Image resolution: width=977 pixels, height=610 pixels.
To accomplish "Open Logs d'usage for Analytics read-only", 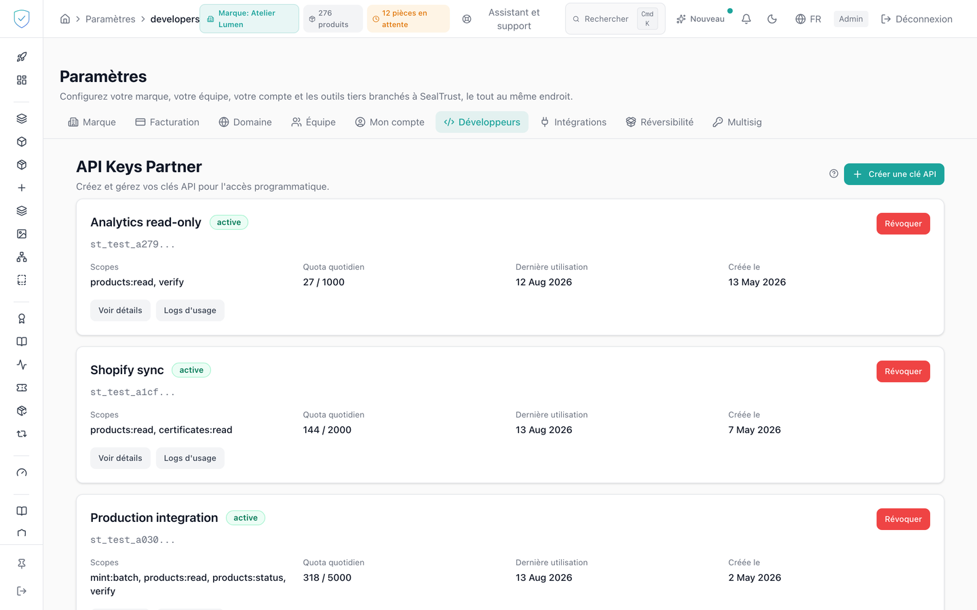I will pyautogui.click(x=190, y=310).
